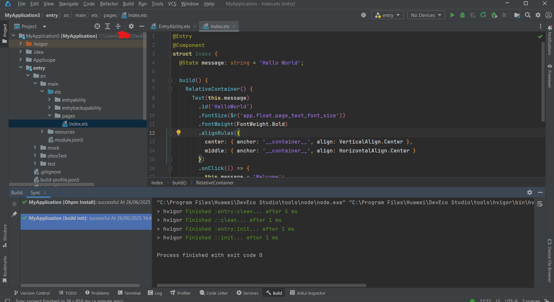Expand the AppScope folder
This screenshot has width=554, height=302.
tap(20, 60)
